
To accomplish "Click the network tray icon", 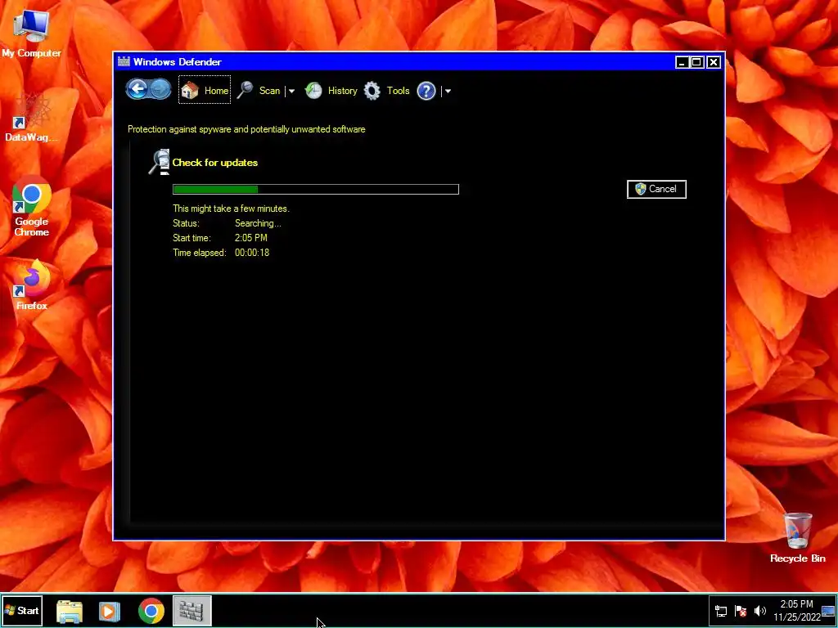I will pos(721,612).
